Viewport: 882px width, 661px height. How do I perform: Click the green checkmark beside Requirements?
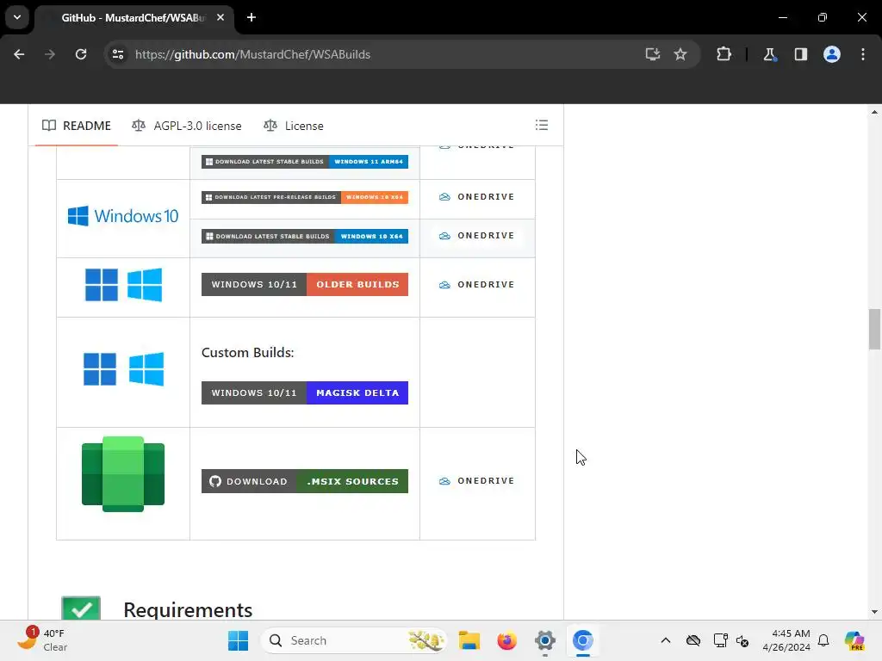click(x=81, y=608)
